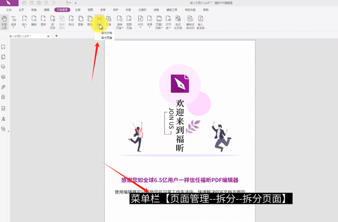The image size is (338, 222).
Task: Close the 新人引导(1).pdf document tab
Action: pyautogui.click(x=48, y=36)
